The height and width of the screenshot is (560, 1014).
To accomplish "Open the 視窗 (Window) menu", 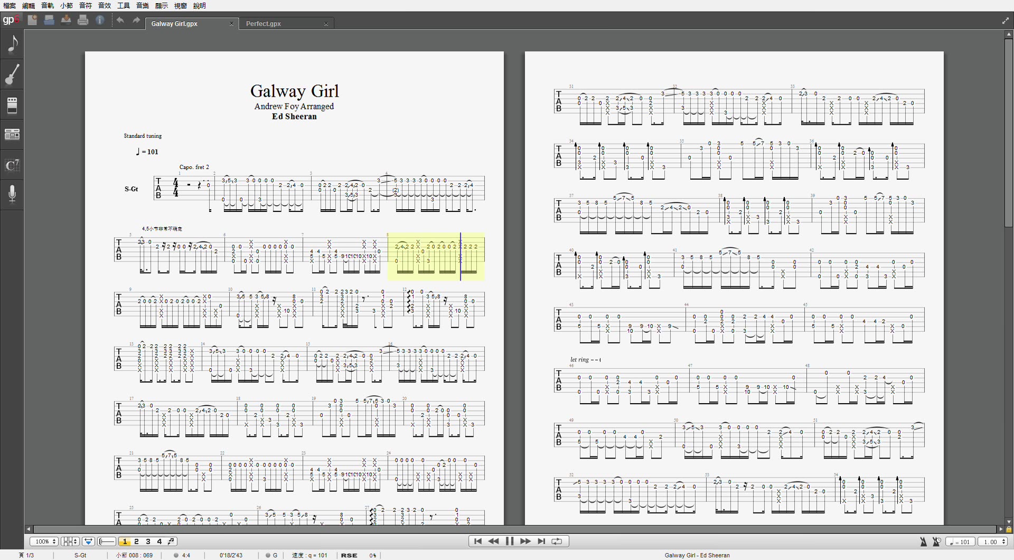I will 181,6.
